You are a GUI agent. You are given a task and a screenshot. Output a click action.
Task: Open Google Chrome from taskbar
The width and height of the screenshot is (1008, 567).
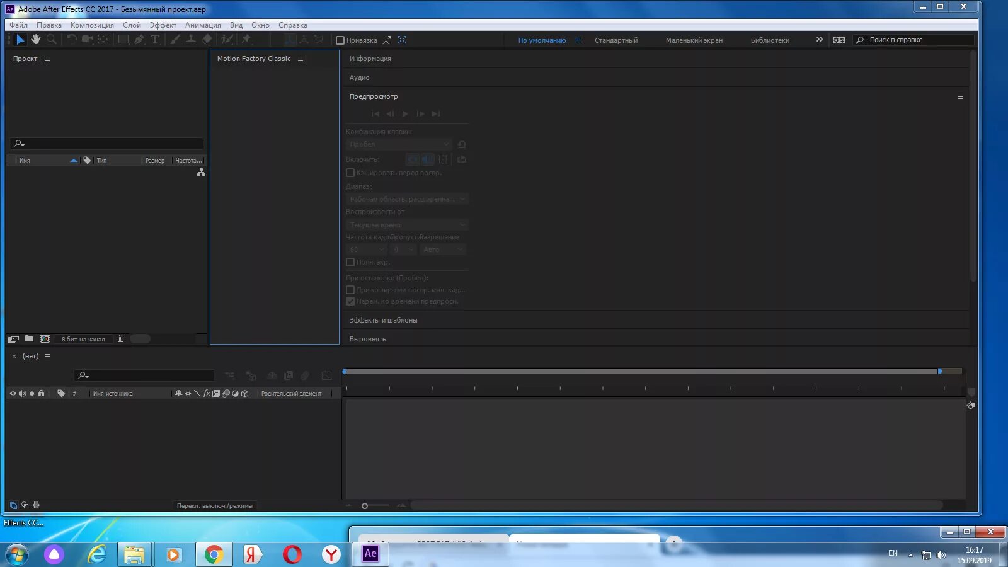pyautogui.click(x=214, y=555)
